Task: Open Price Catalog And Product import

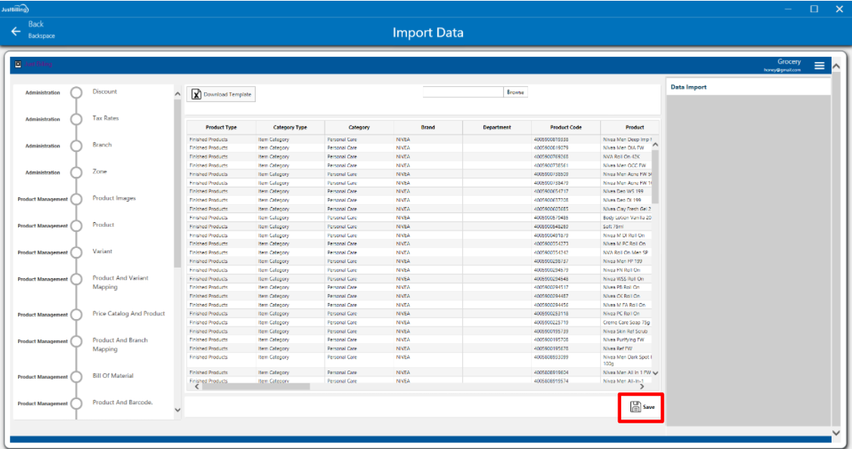Action: pyautogui.click(x=129, y=314)
